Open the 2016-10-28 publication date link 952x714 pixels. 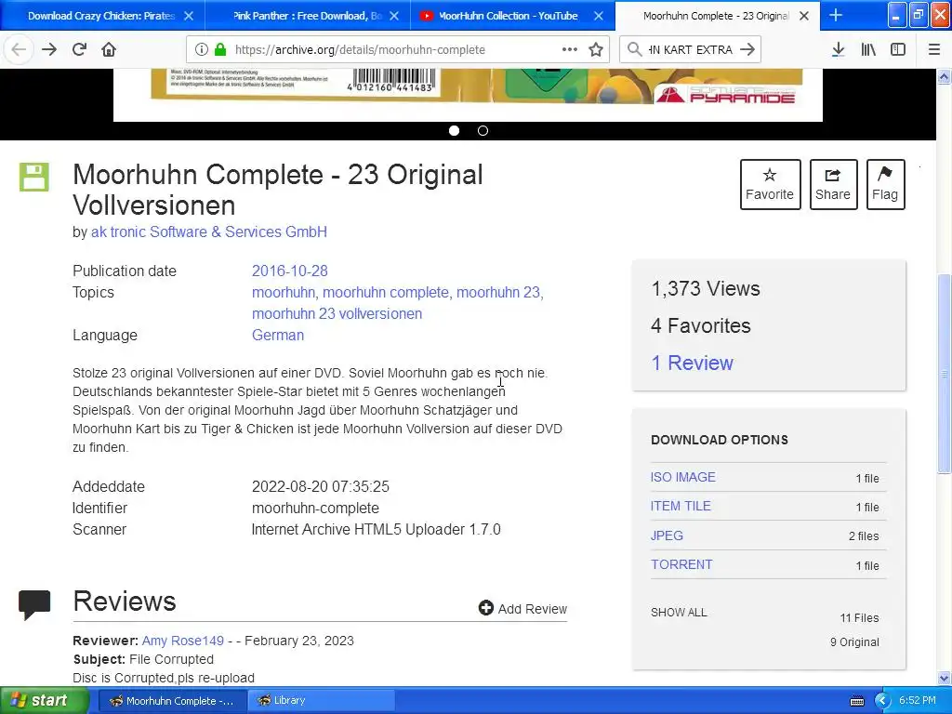click(290, 271)
